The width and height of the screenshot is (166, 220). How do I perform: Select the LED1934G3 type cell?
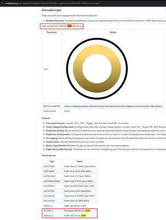[52, 186]
